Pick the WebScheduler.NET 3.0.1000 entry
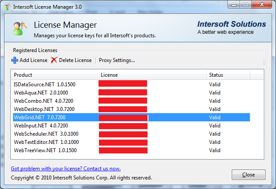The height and width of the screenshot is (189, 276). point(46,134)
